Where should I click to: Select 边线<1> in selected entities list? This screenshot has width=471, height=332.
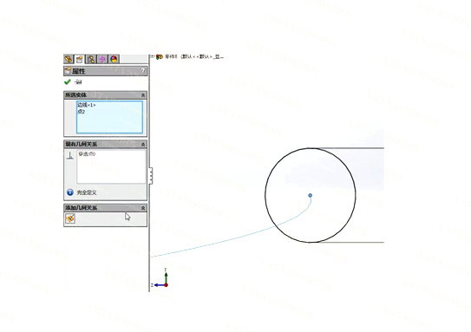pyautogui.click(x=87, y=105)
